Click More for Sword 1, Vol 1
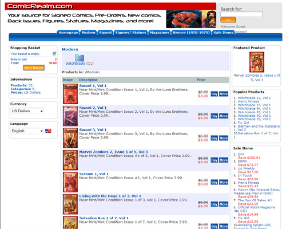 [224, 94]
